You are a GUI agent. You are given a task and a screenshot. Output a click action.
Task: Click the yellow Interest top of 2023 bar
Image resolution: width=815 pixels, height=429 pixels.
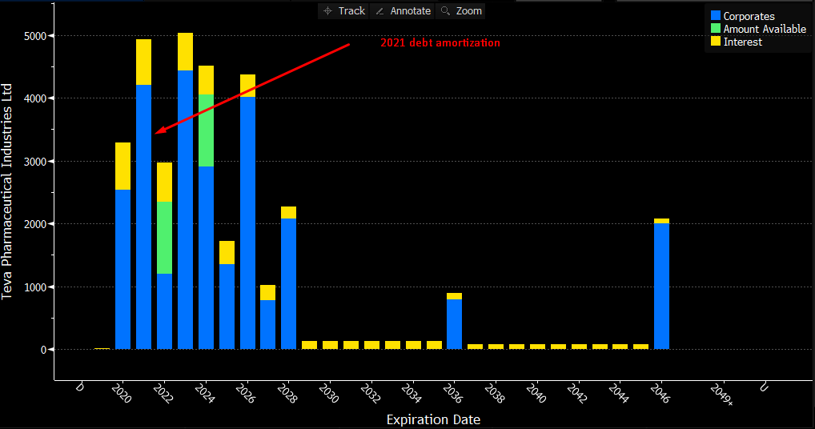(185, 52)
